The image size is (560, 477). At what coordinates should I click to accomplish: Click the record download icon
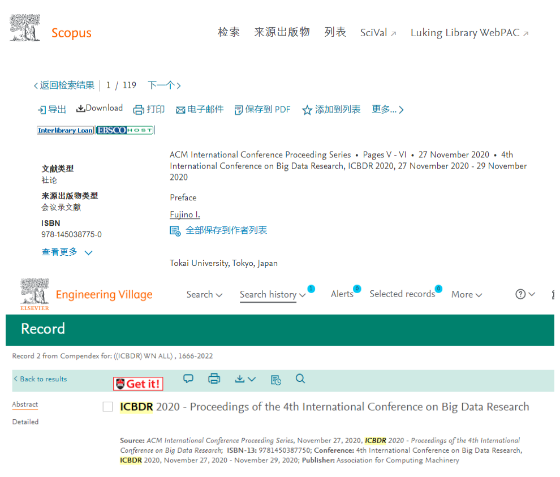click(x=240, y=379)
